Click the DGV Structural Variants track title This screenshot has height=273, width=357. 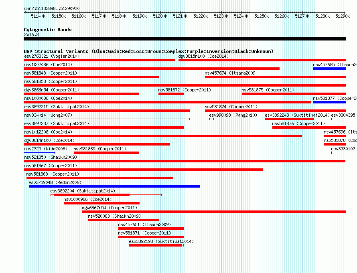point(149,51)
